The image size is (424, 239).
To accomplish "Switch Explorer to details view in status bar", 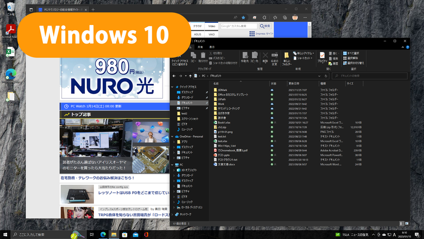I will pyautogui.click(x=401, y=224).
